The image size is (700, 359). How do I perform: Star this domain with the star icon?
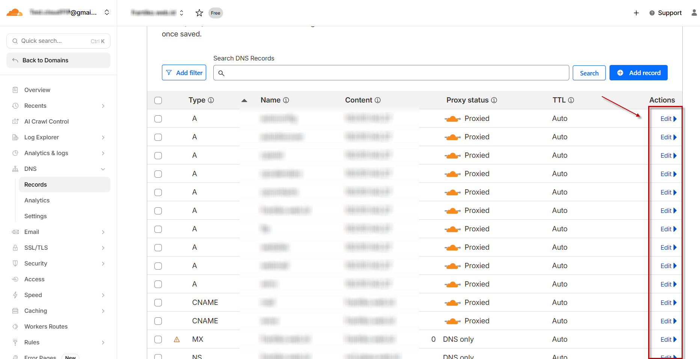click(x=199, y=13)
